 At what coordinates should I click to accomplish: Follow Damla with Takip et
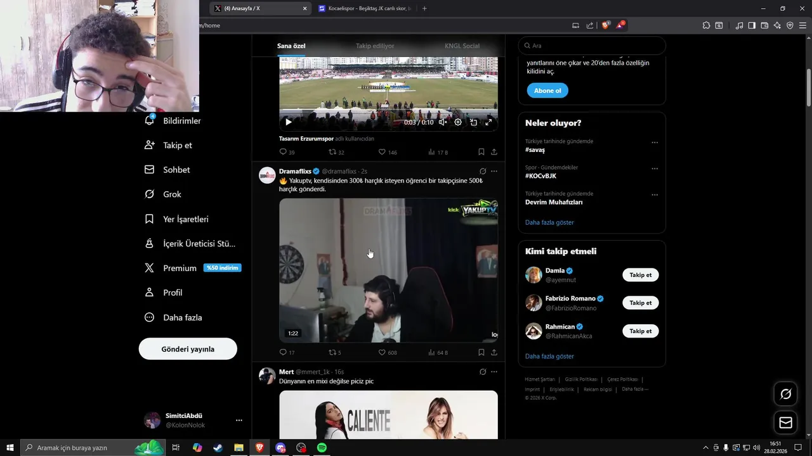pyautogui.click(x=641, y=275)
